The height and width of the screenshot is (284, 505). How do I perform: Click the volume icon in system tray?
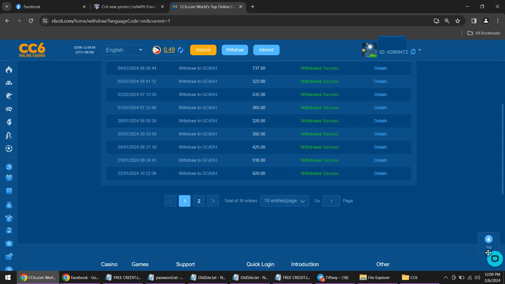click(x=477, y=277)
